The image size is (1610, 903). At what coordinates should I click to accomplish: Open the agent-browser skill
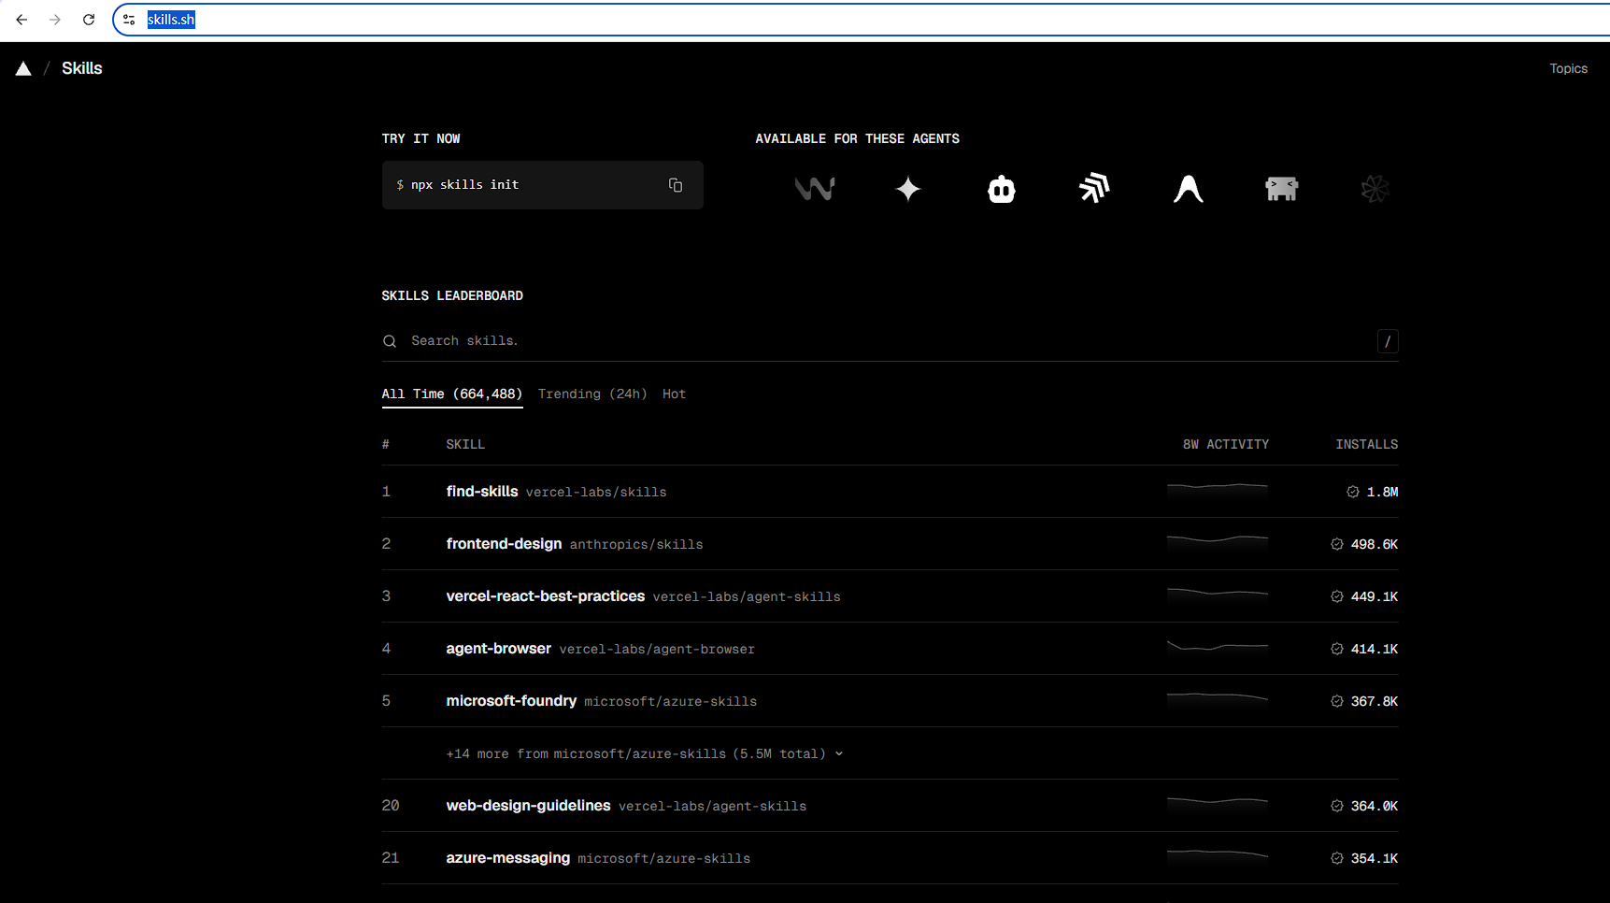click(499, 649)
